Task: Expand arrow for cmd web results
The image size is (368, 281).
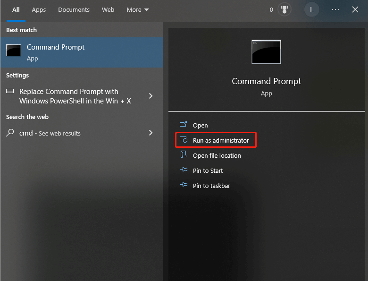Action: tap(151, 133)
